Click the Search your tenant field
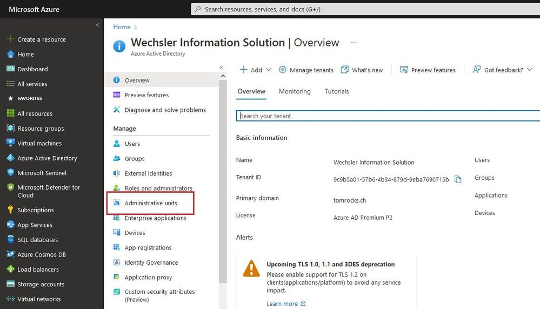Image resolution: width=540 pixels, height=309 pixels. click(388, 116)
